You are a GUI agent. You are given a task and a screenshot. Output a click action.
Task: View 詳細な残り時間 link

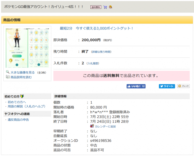pos(101,52)
